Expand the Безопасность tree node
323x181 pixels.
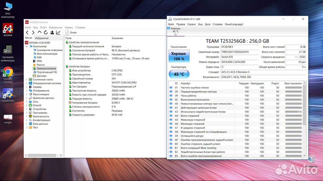tap(26, 116)
